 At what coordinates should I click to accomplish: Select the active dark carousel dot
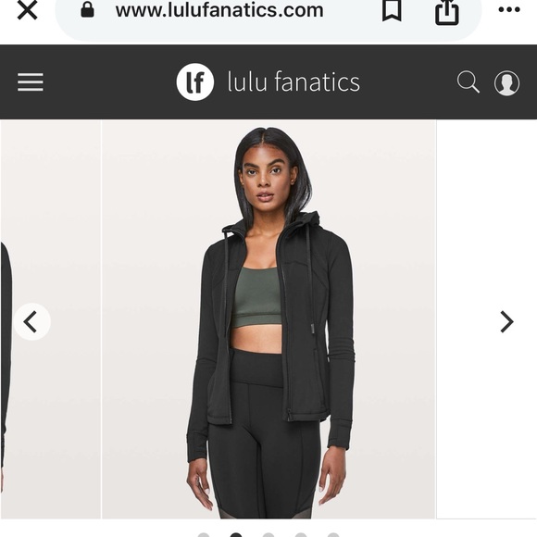(236, 534)
